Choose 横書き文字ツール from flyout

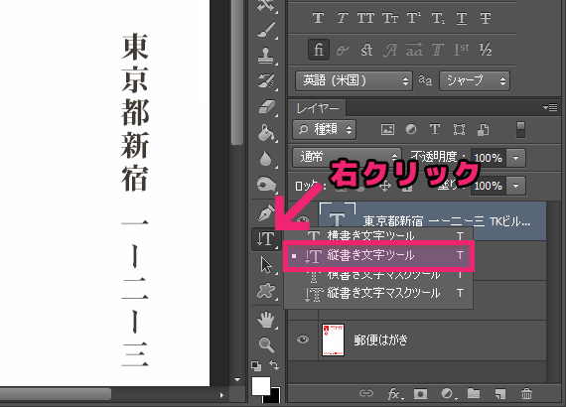[378, 235]
